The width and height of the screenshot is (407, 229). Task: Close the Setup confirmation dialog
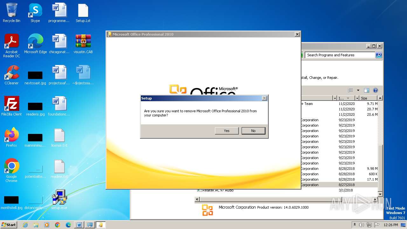pyautogui.click(x=264, y=98)
